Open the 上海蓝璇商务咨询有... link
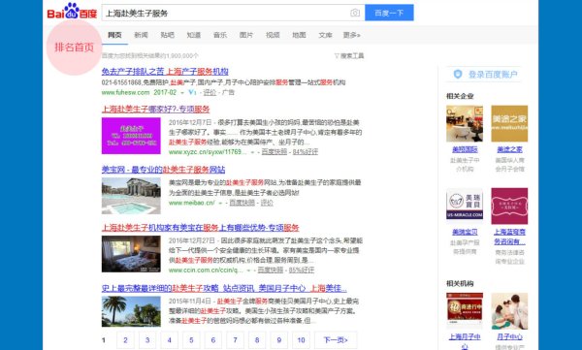This screenshot has height=350, width=582. [509, 237]
